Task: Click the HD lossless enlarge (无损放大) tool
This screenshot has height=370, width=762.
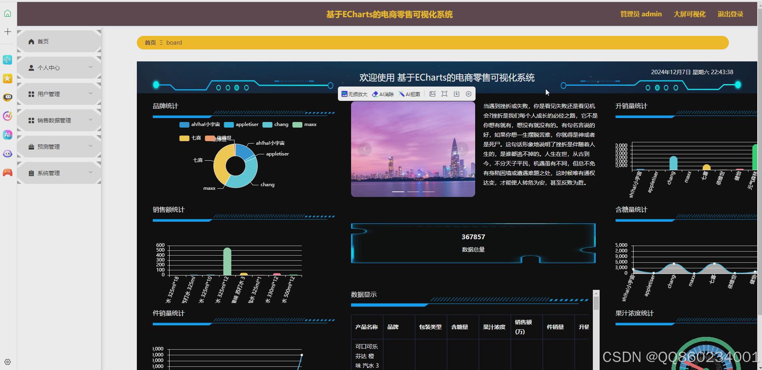Action: click(x=354, y=94)
